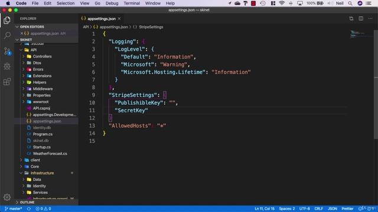378x212 pixels.
Task: Close the appsettings.json editor tab
Action: (x=119, y=18)
